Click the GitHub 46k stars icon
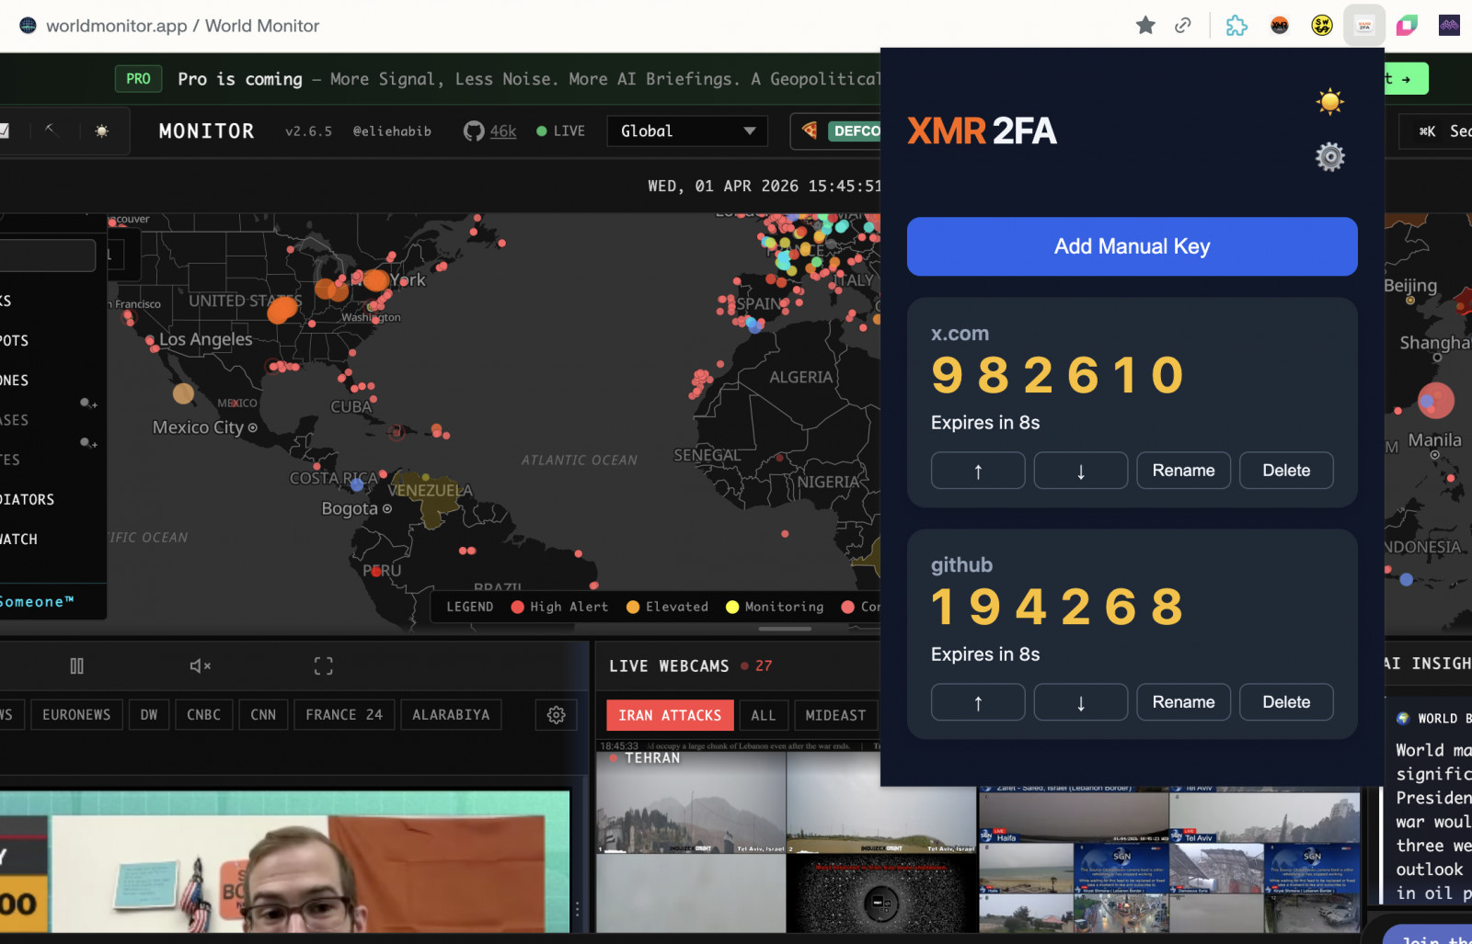This screenshot has width=1472, height=944. [474, 131]
